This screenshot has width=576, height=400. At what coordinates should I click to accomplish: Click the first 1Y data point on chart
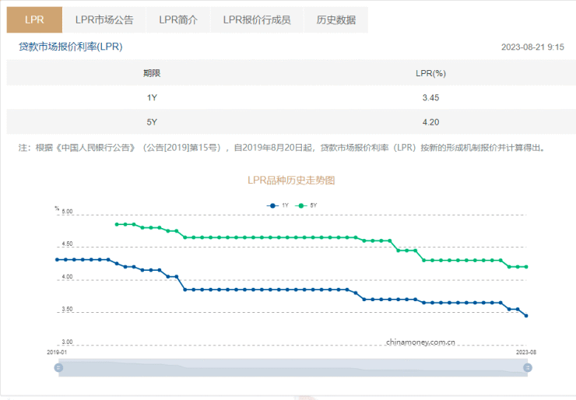tap(57, 259)
